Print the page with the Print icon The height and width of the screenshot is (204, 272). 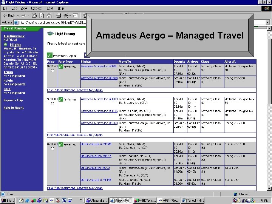click(x=59, y=15)
